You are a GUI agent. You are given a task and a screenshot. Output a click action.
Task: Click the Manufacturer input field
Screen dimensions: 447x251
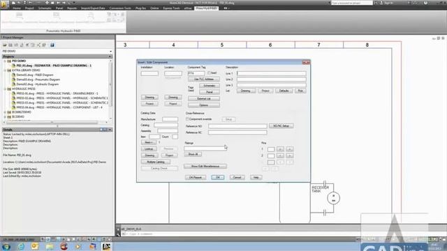tap(170, 119)
